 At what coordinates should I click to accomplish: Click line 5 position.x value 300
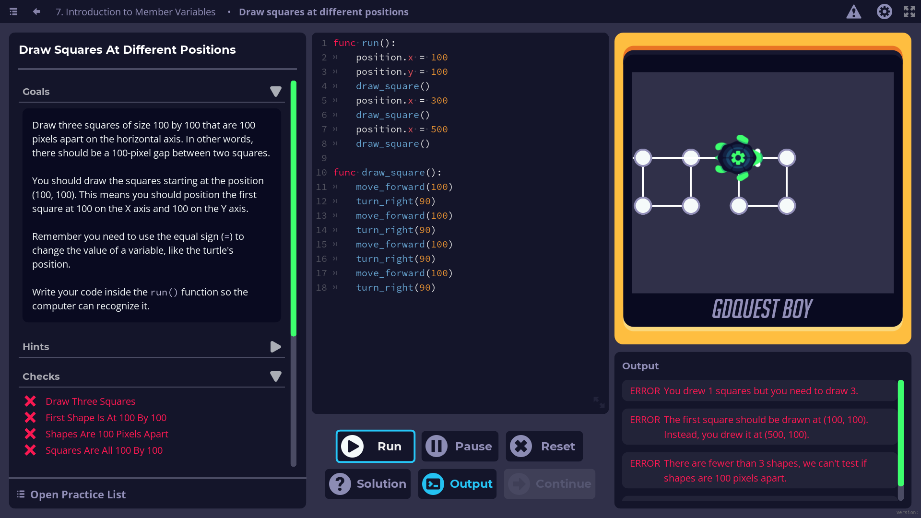point(439,101)
